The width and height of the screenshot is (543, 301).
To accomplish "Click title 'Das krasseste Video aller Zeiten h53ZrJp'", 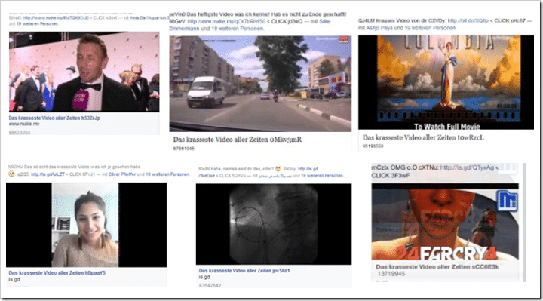I will pos(54,118).
